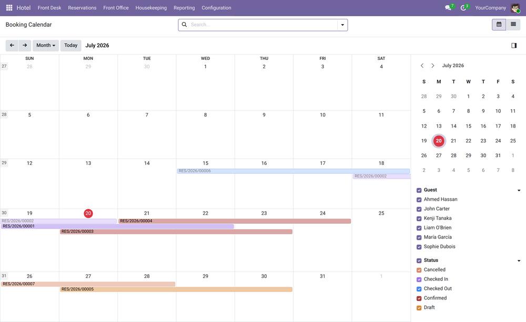The image size is (526, 322).
Task: Uncheck the María García guest filter
Action: click(419, 237)
